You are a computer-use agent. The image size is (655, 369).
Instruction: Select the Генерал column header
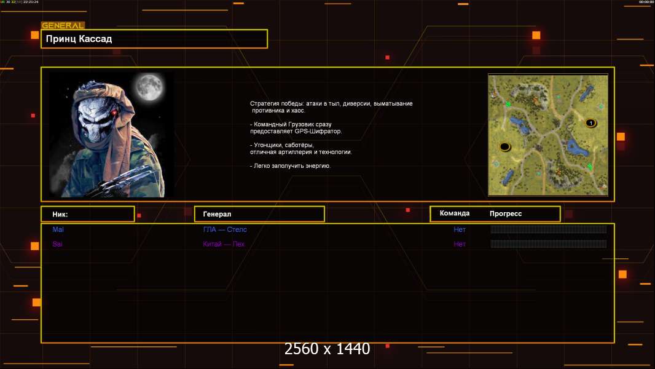(x=259, y=214)
